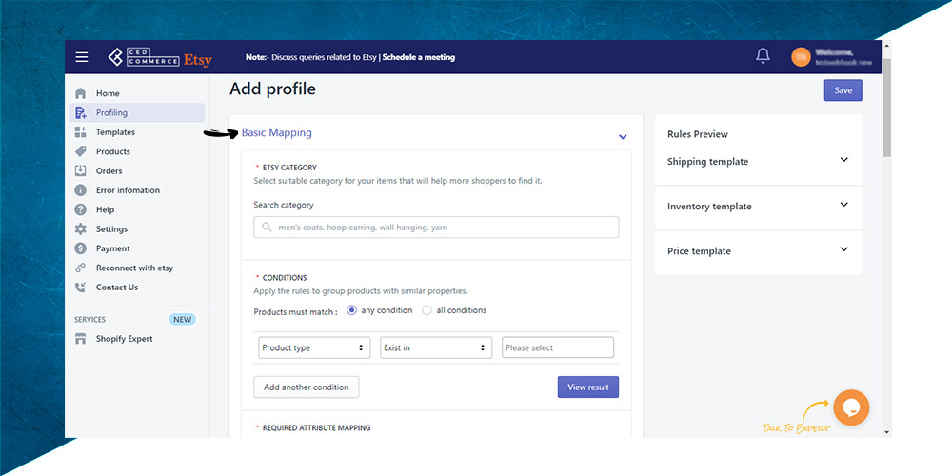The height and width of the screenshot is (476, 952).
Task: Click the Reconnect with etsy link icon
Action: tap(80, 268)
